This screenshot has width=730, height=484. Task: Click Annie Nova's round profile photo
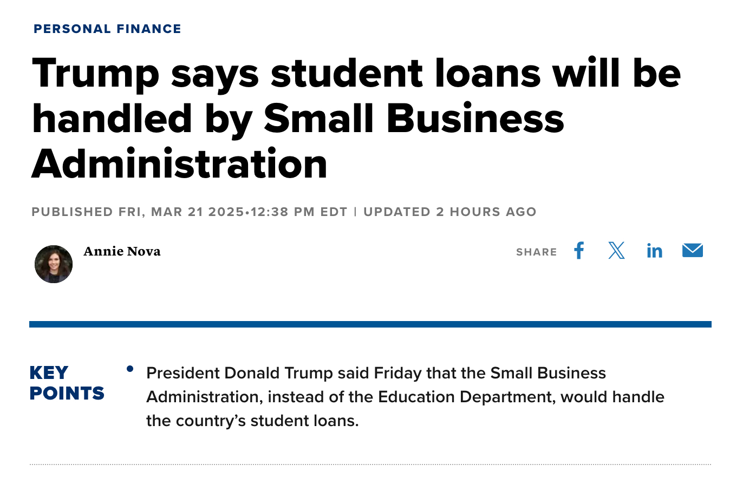54,264
